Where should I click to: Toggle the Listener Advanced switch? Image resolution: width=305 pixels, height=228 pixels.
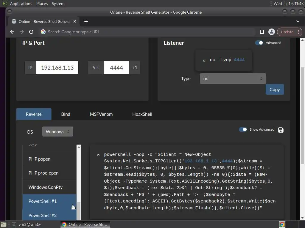259,43
